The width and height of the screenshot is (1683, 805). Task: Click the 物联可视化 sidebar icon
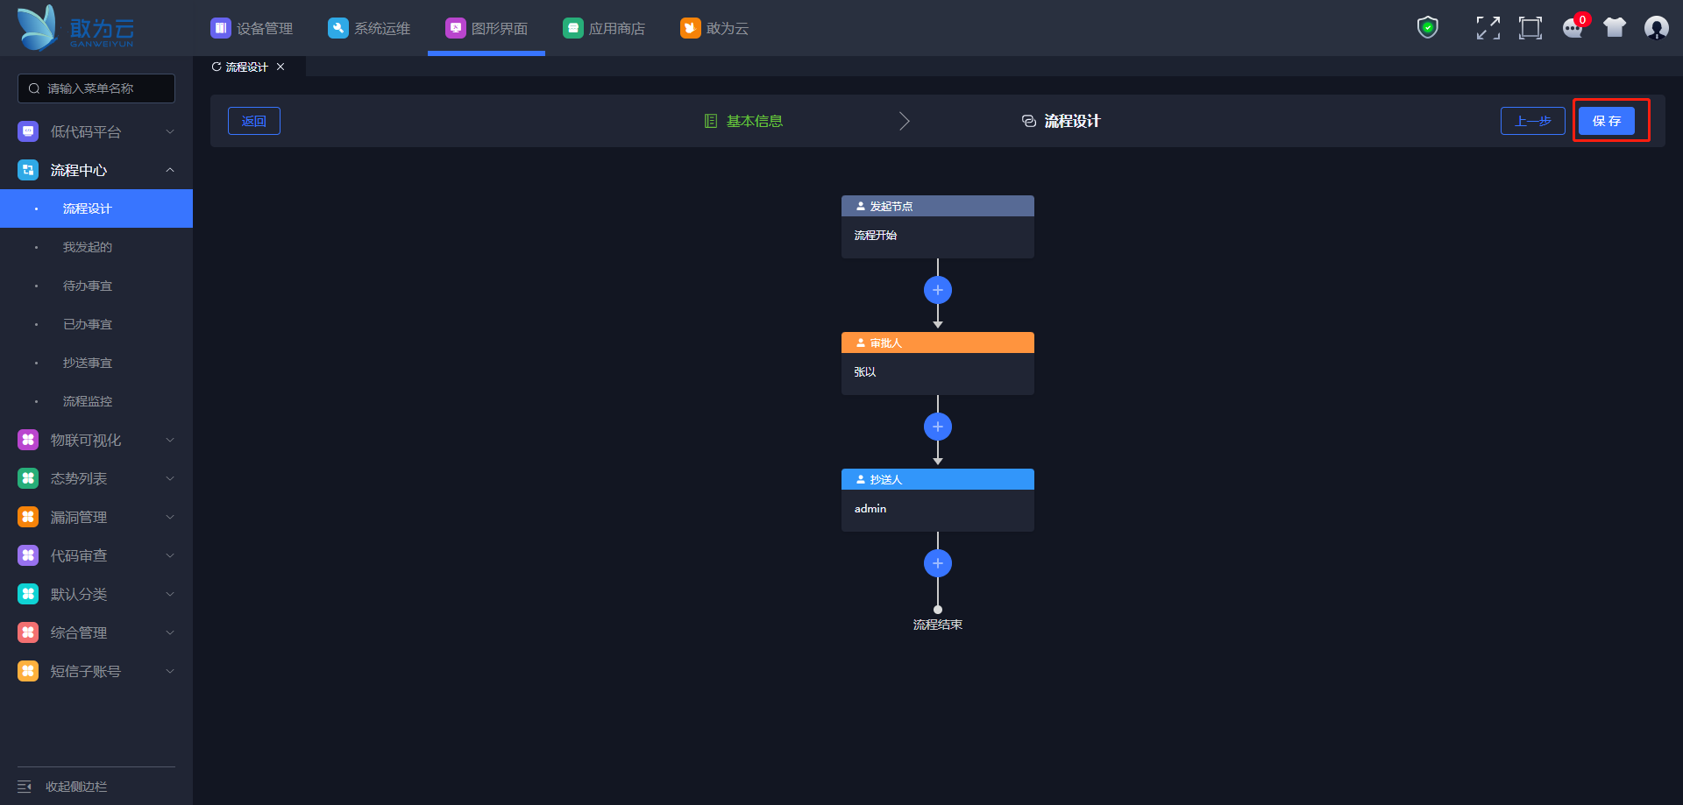coord(28,440)
